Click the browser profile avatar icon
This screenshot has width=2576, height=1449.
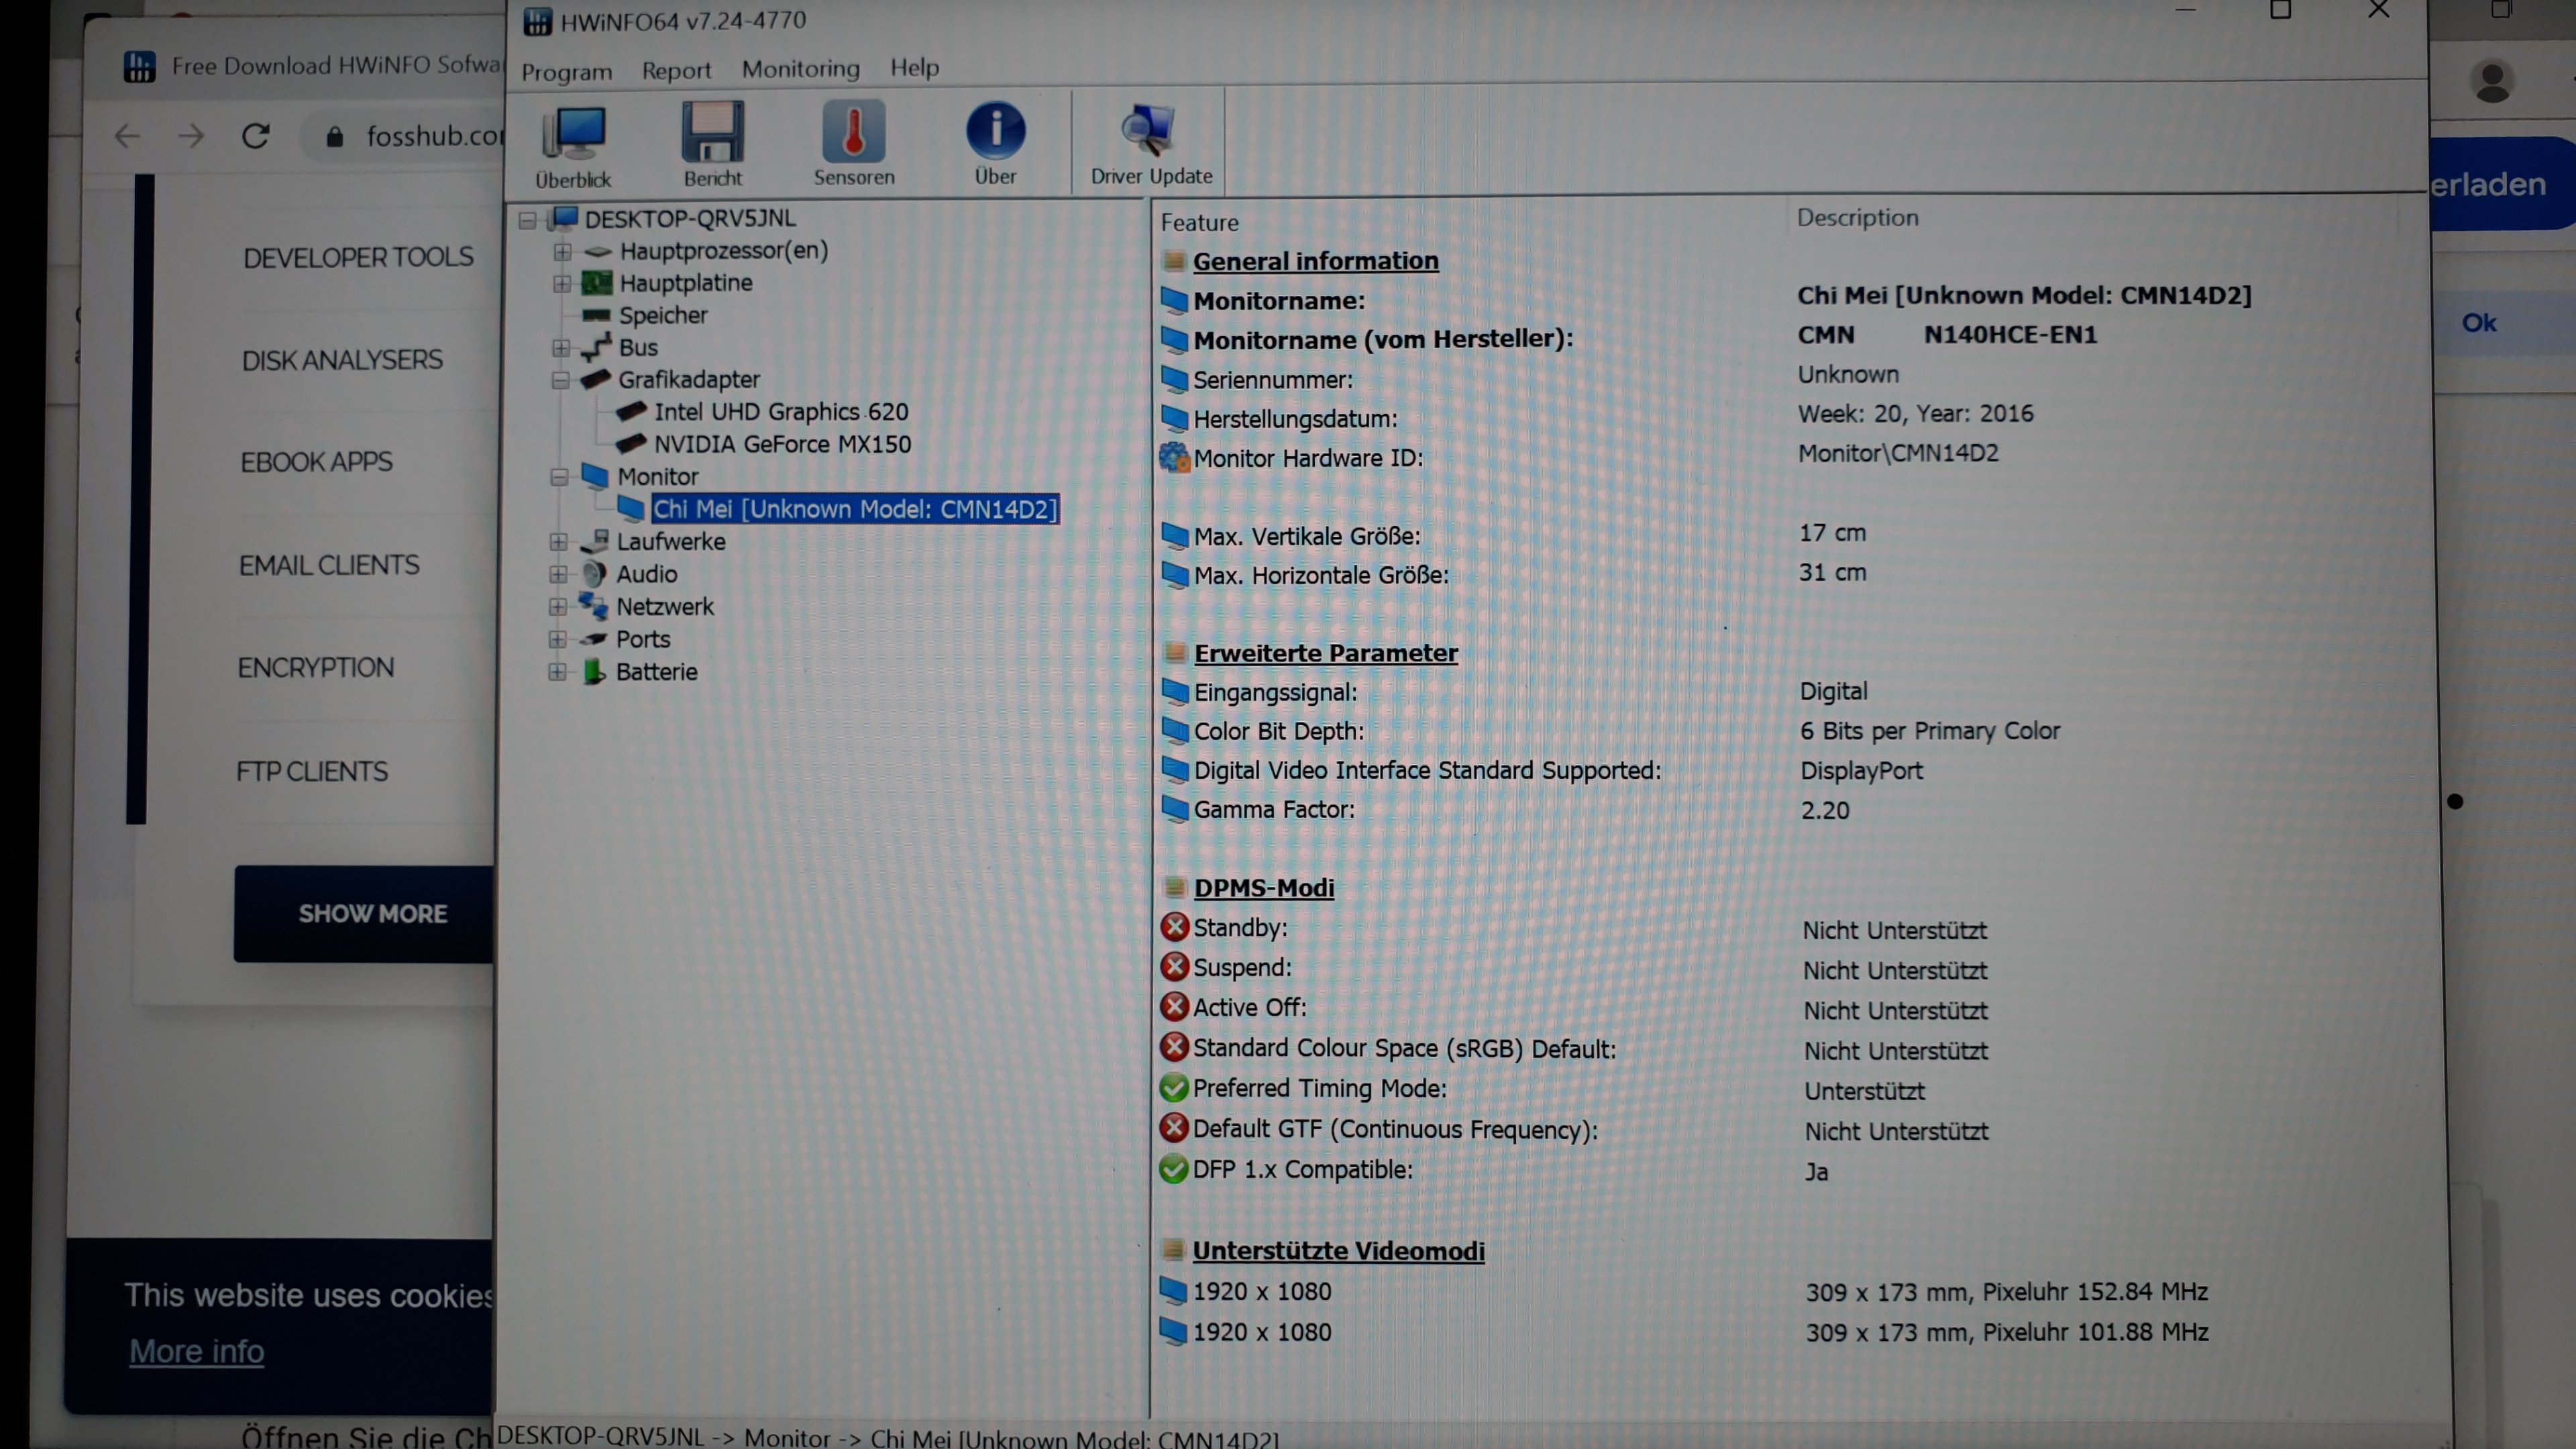[x=2492, y=82]
